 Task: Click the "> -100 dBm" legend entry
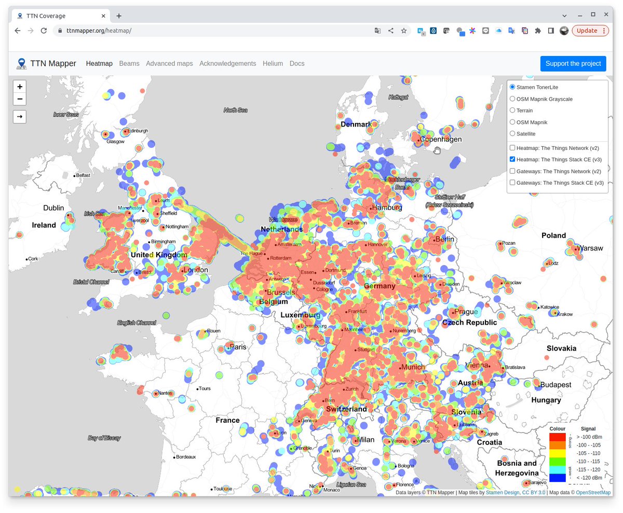click(589, 437)
